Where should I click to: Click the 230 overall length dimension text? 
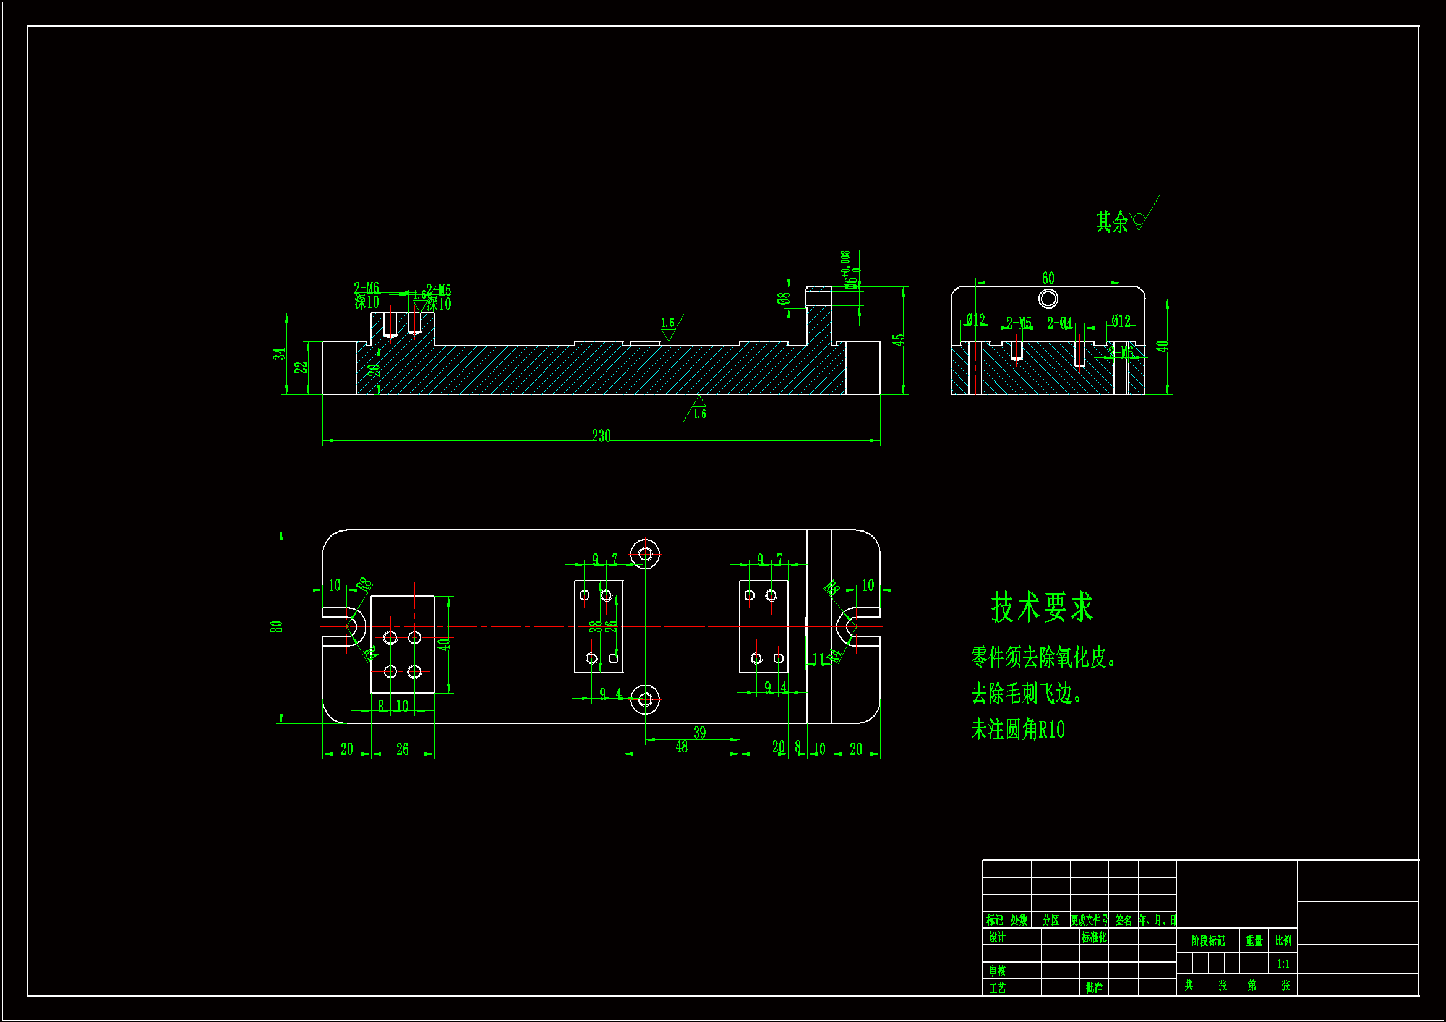point(601,436)
